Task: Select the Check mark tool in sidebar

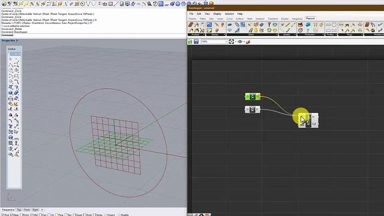Action: click(16, 149)
